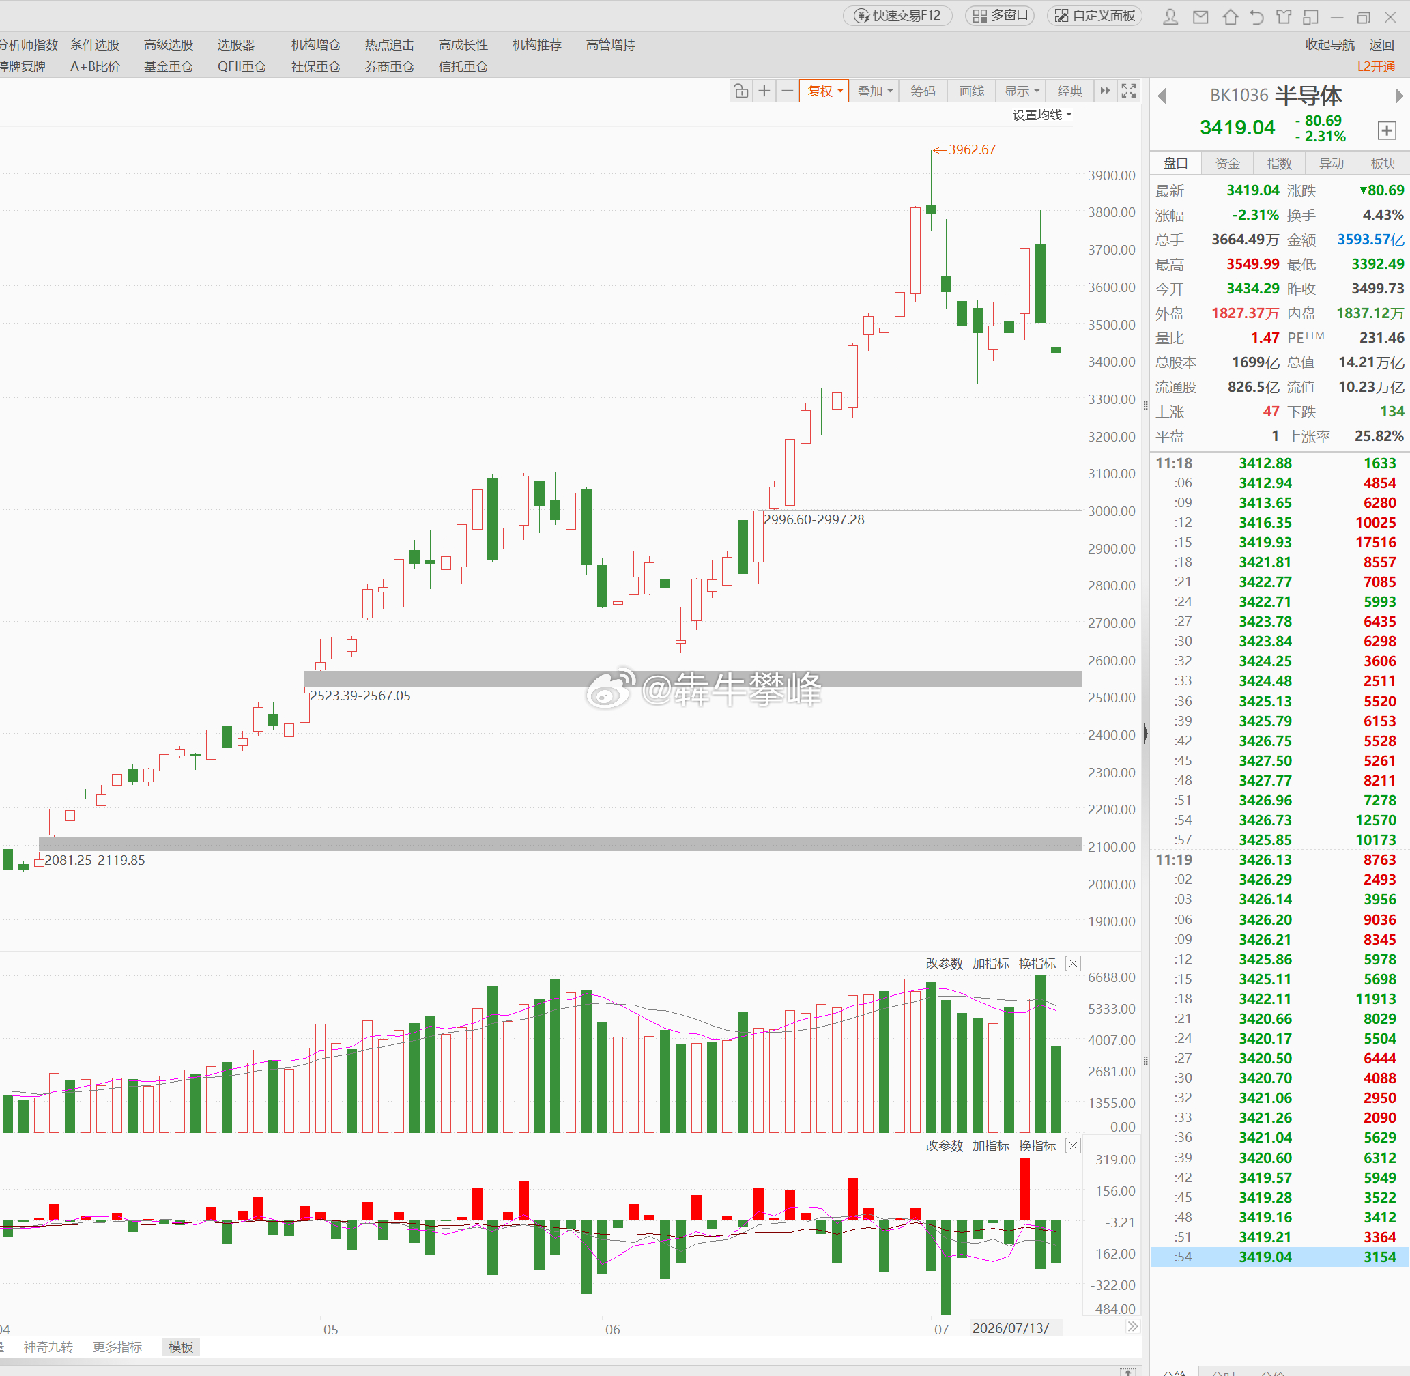Open 高成长性 menu item
The image size is (1410, 1376).
click(463, 45)
